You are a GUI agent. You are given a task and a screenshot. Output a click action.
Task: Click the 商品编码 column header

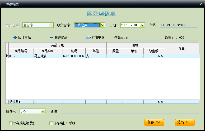[x=21, y=51]
